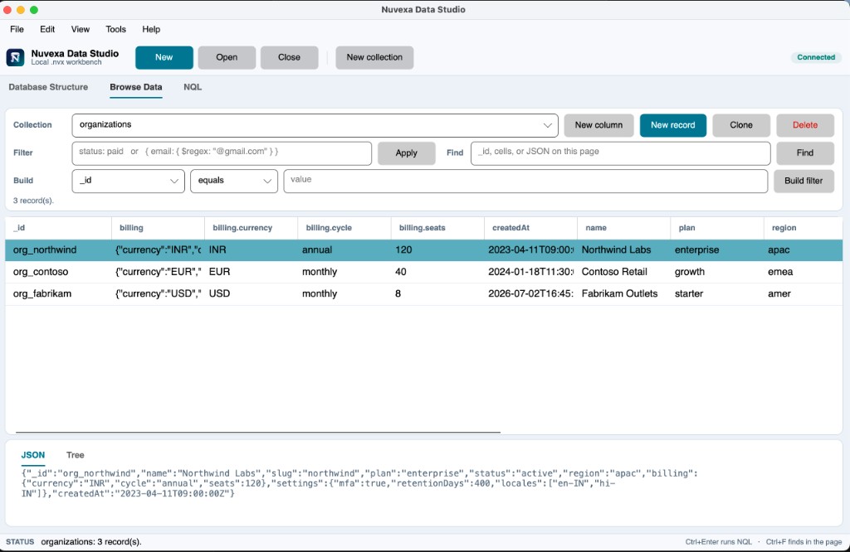The image size is (850, 552).
Task: Focus the build value input field
Action: (x=525, y=181)
